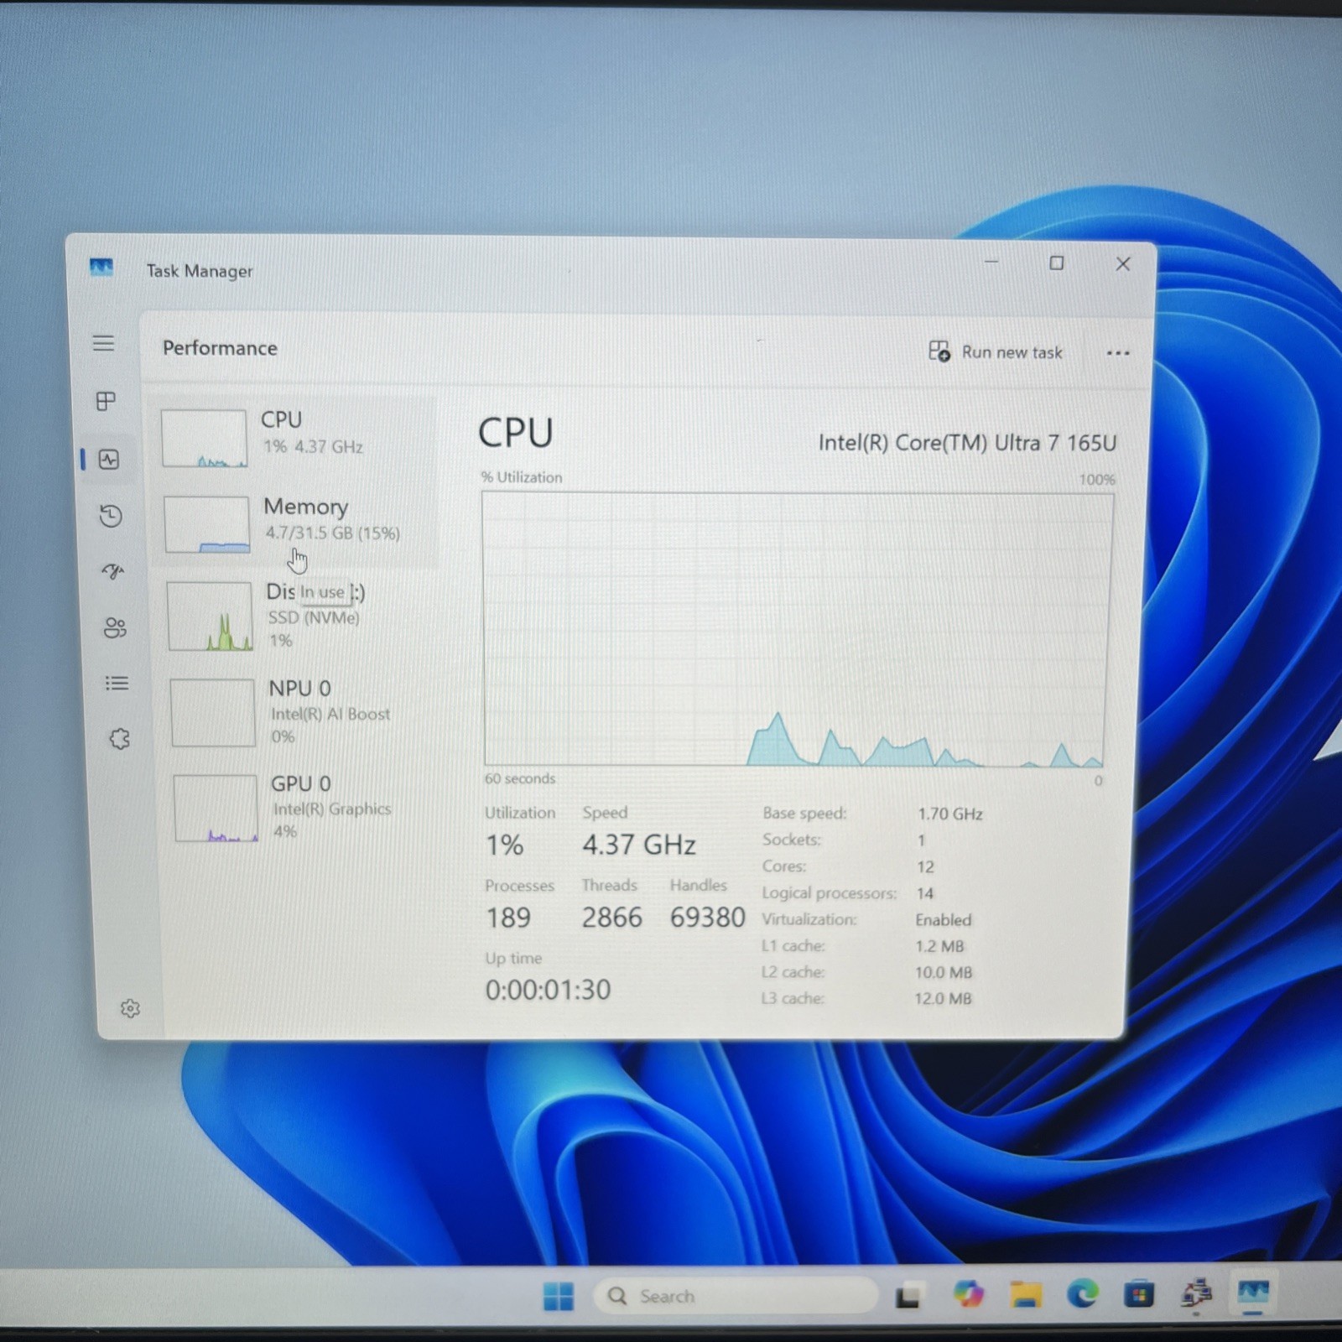Click the Task Manager app icon in title bar
The image size is (1342, 1342).
[x=101, y=268]
